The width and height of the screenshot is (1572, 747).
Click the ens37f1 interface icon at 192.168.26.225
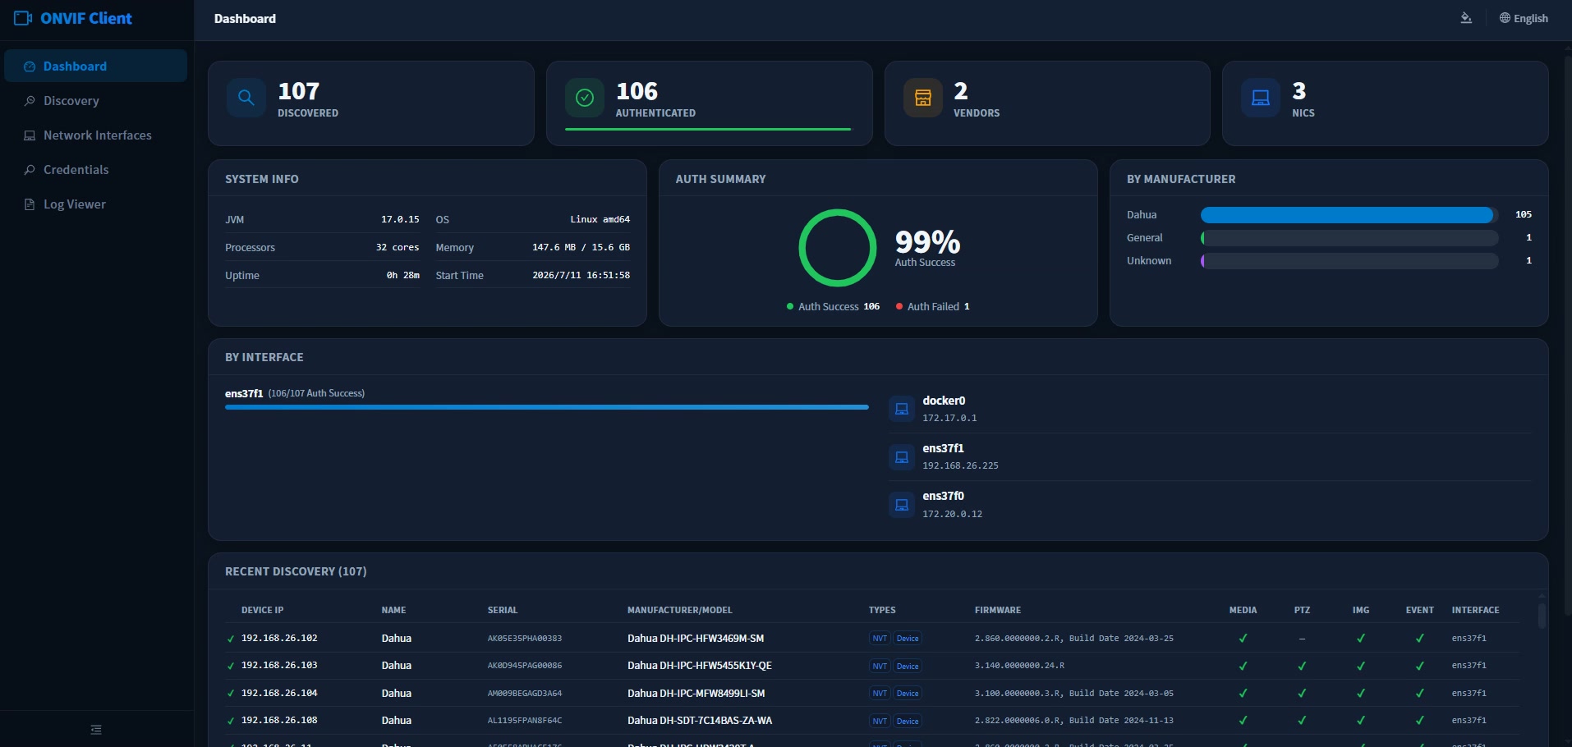coord(902,456)
